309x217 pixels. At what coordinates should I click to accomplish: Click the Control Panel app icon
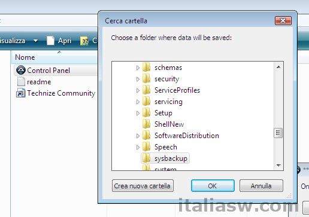(21, 70)
